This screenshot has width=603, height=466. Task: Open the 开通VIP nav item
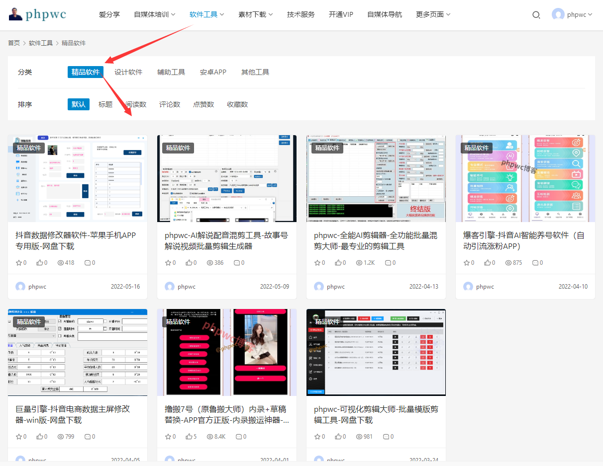(341, 14)
